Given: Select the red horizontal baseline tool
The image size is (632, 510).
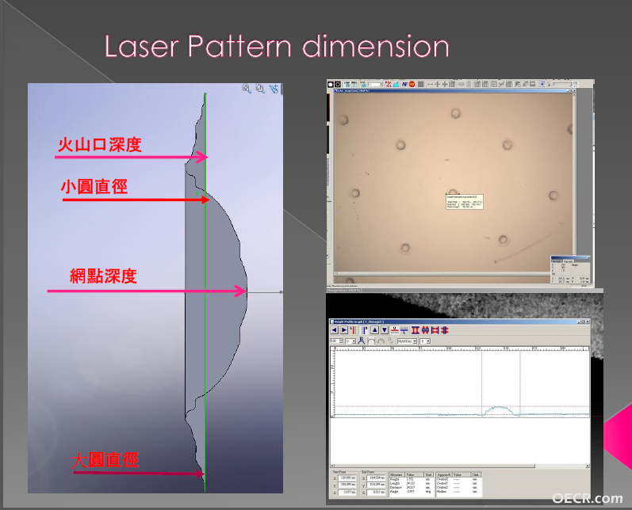Looking at the screenshot, I should pyautogui.click(x=395, y=330).
